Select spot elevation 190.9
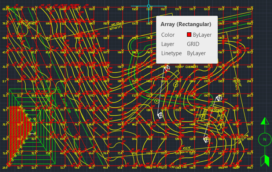This screenshot has height=172, width=272. [x=235, y=9]
